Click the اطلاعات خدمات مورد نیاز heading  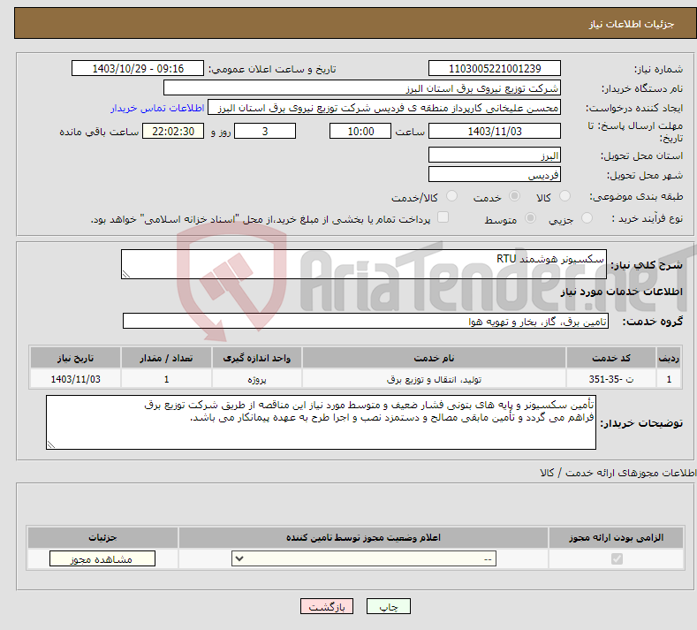point(621,292)
